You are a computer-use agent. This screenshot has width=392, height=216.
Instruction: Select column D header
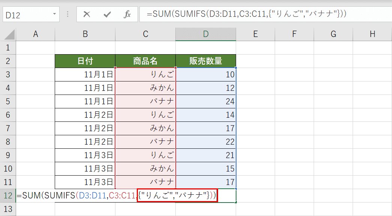[x=205, y=34]
